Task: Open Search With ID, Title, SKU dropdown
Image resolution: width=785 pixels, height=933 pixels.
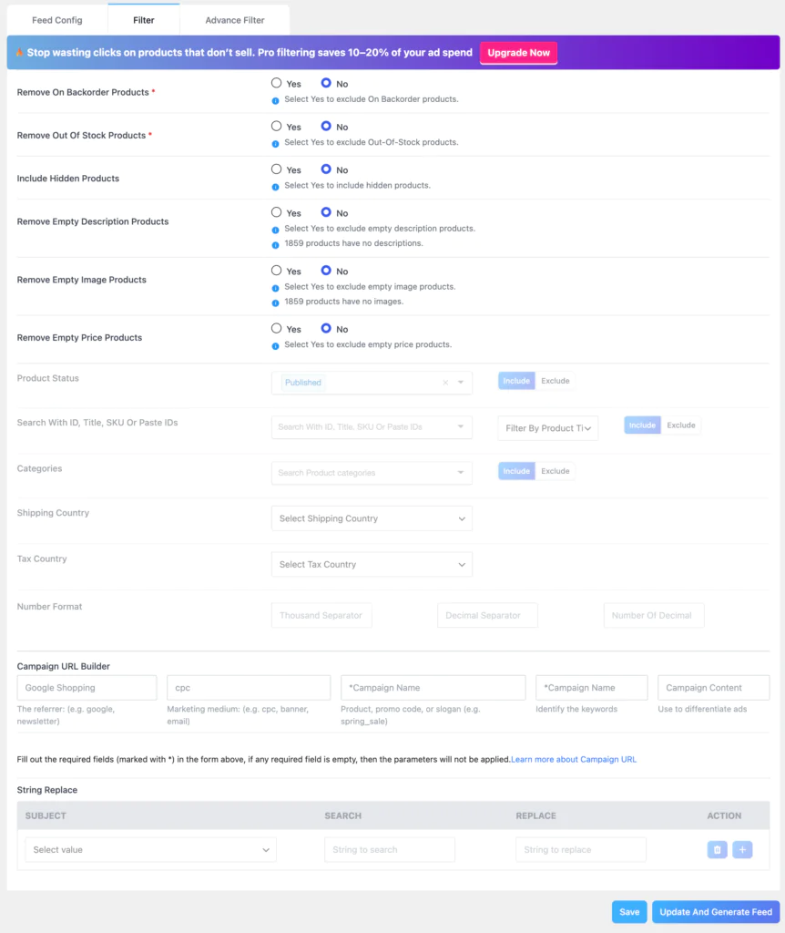Action: (372, 426)
